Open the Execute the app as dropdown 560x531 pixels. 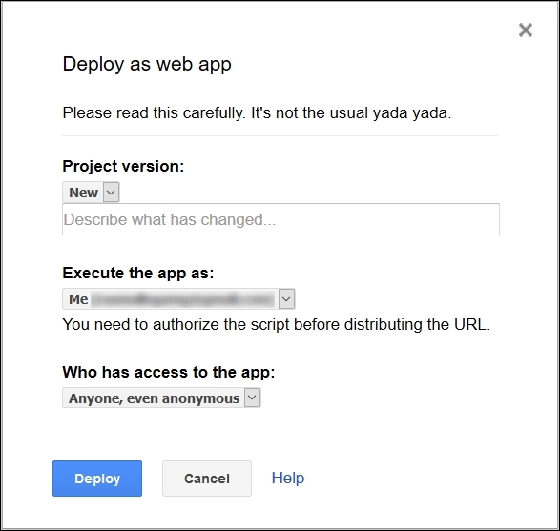(x=178, y=299)
